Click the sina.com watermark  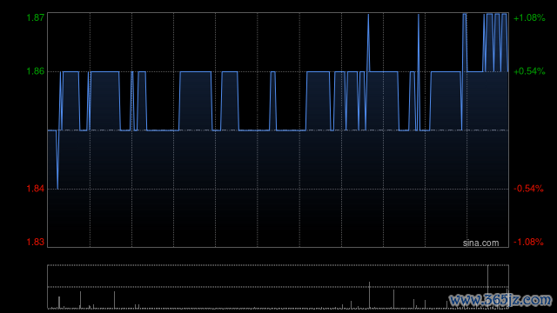point(480,243)
